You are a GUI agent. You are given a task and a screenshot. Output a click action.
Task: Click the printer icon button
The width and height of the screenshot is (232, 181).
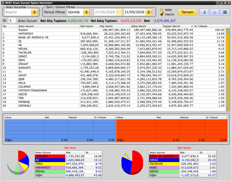(x=214, y=12)
